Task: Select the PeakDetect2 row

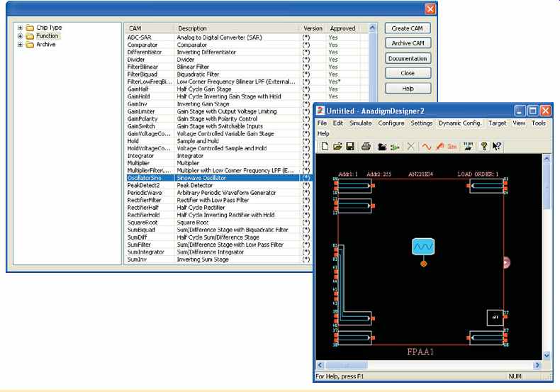Action: (218, 185)
